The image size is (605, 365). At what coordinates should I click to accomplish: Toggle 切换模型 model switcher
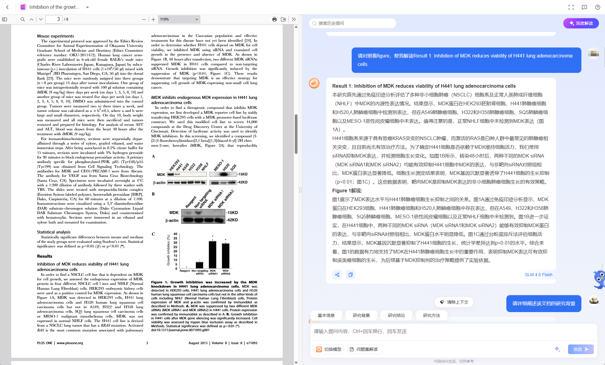tap(329, 349)
